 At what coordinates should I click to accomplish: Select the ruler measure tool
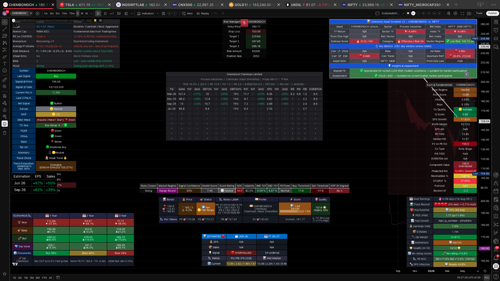pyautogui.click(x=5, y=80)
